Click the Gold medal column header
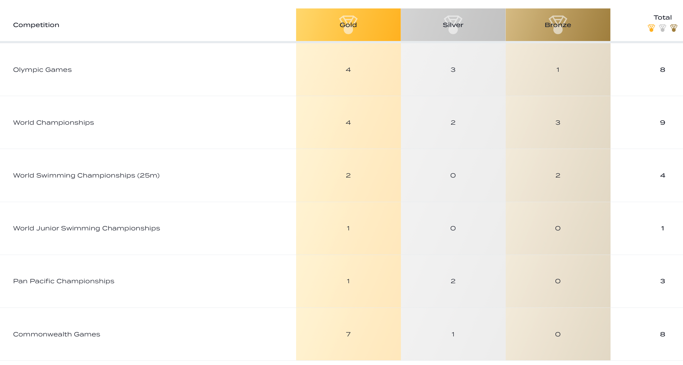 (348, 25)
